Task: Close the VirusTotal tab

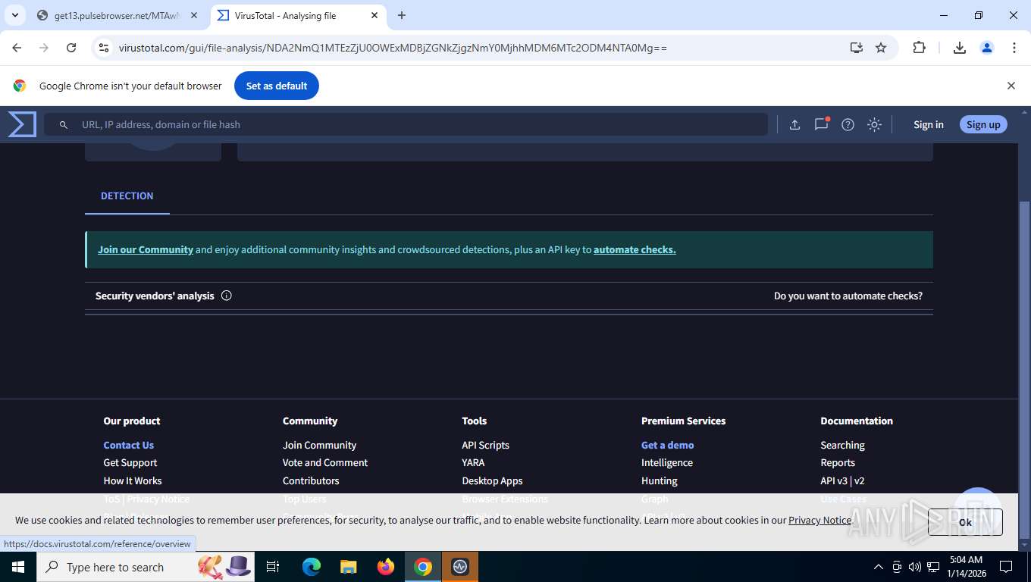Action: point(374,15)
